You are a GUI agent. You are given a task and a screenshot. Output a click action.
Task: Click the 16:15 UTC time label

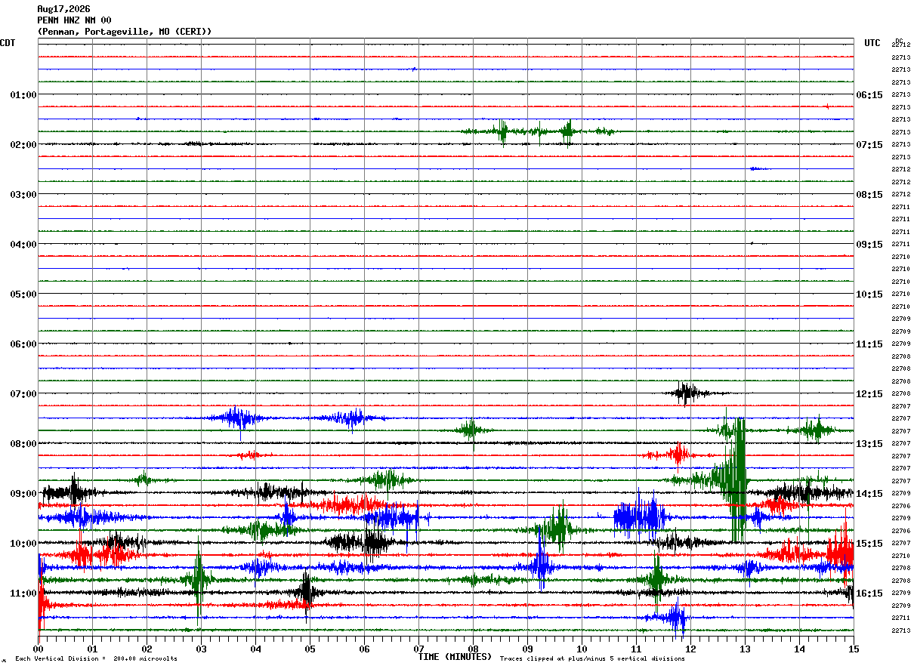click(869, 593)
